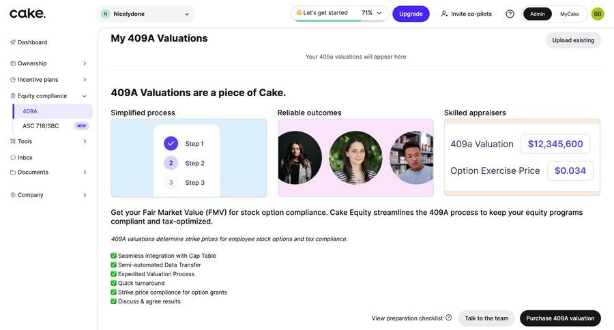Click the Ownership sidebar icon
Image resolution: width=614 pixels, height=330 pixels.
click(13, 63)
